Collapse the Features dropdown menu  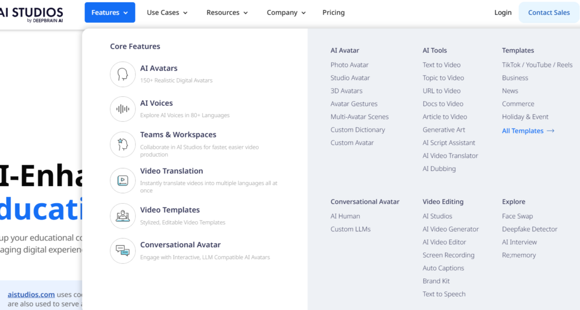(x=110, y=12)
